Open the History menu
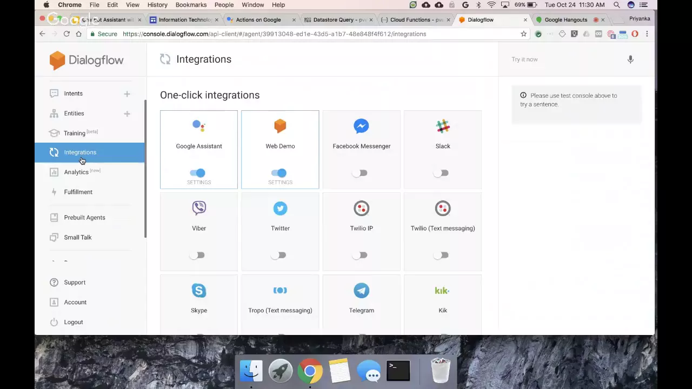This screenshot has height=389, width=692. click(x=157, y=5)
